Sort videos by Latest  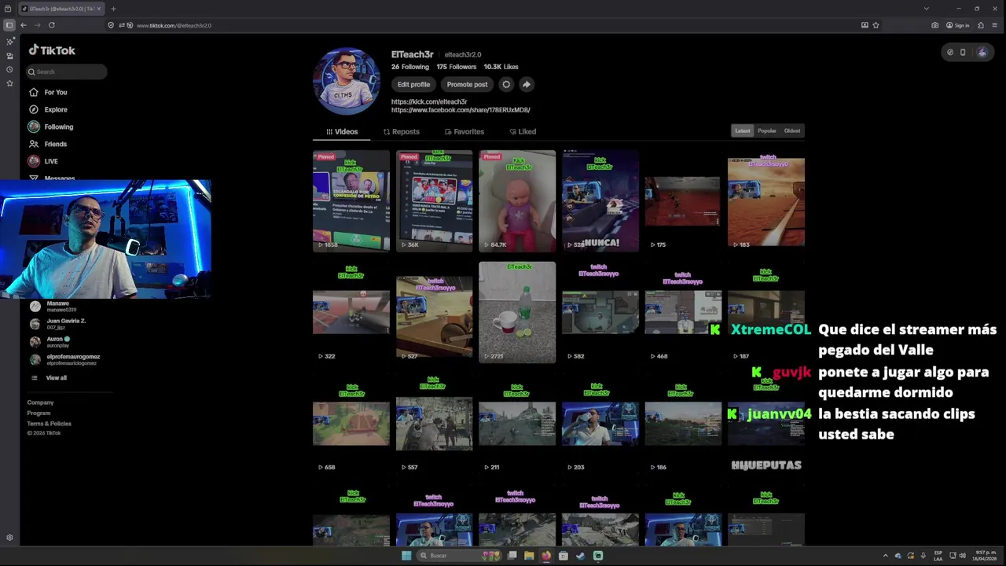tap(742, 130)
